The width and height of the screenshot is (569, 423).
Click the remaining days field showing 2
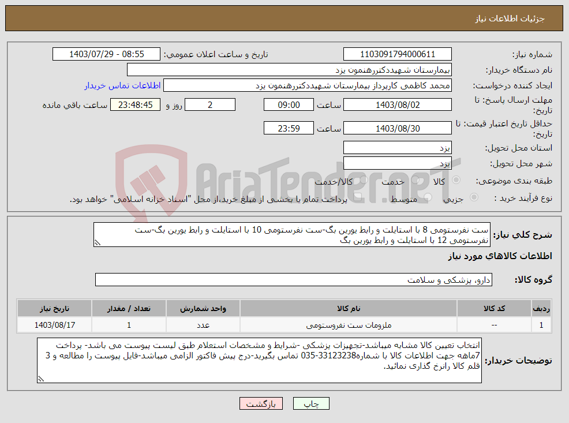coord(210,105)
